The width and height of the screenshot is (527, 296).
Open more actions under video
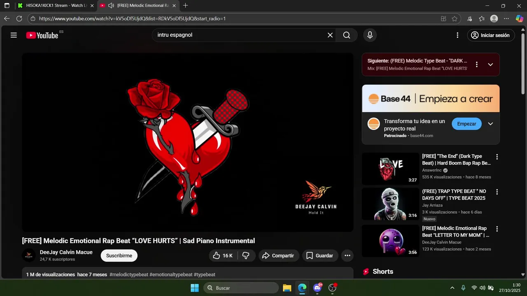(x=347, y=256)
